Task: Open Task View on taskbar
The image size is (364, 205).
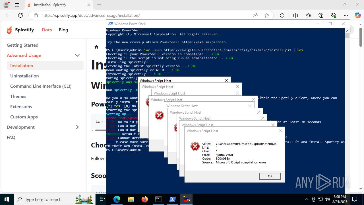Action: pos(103,199)
